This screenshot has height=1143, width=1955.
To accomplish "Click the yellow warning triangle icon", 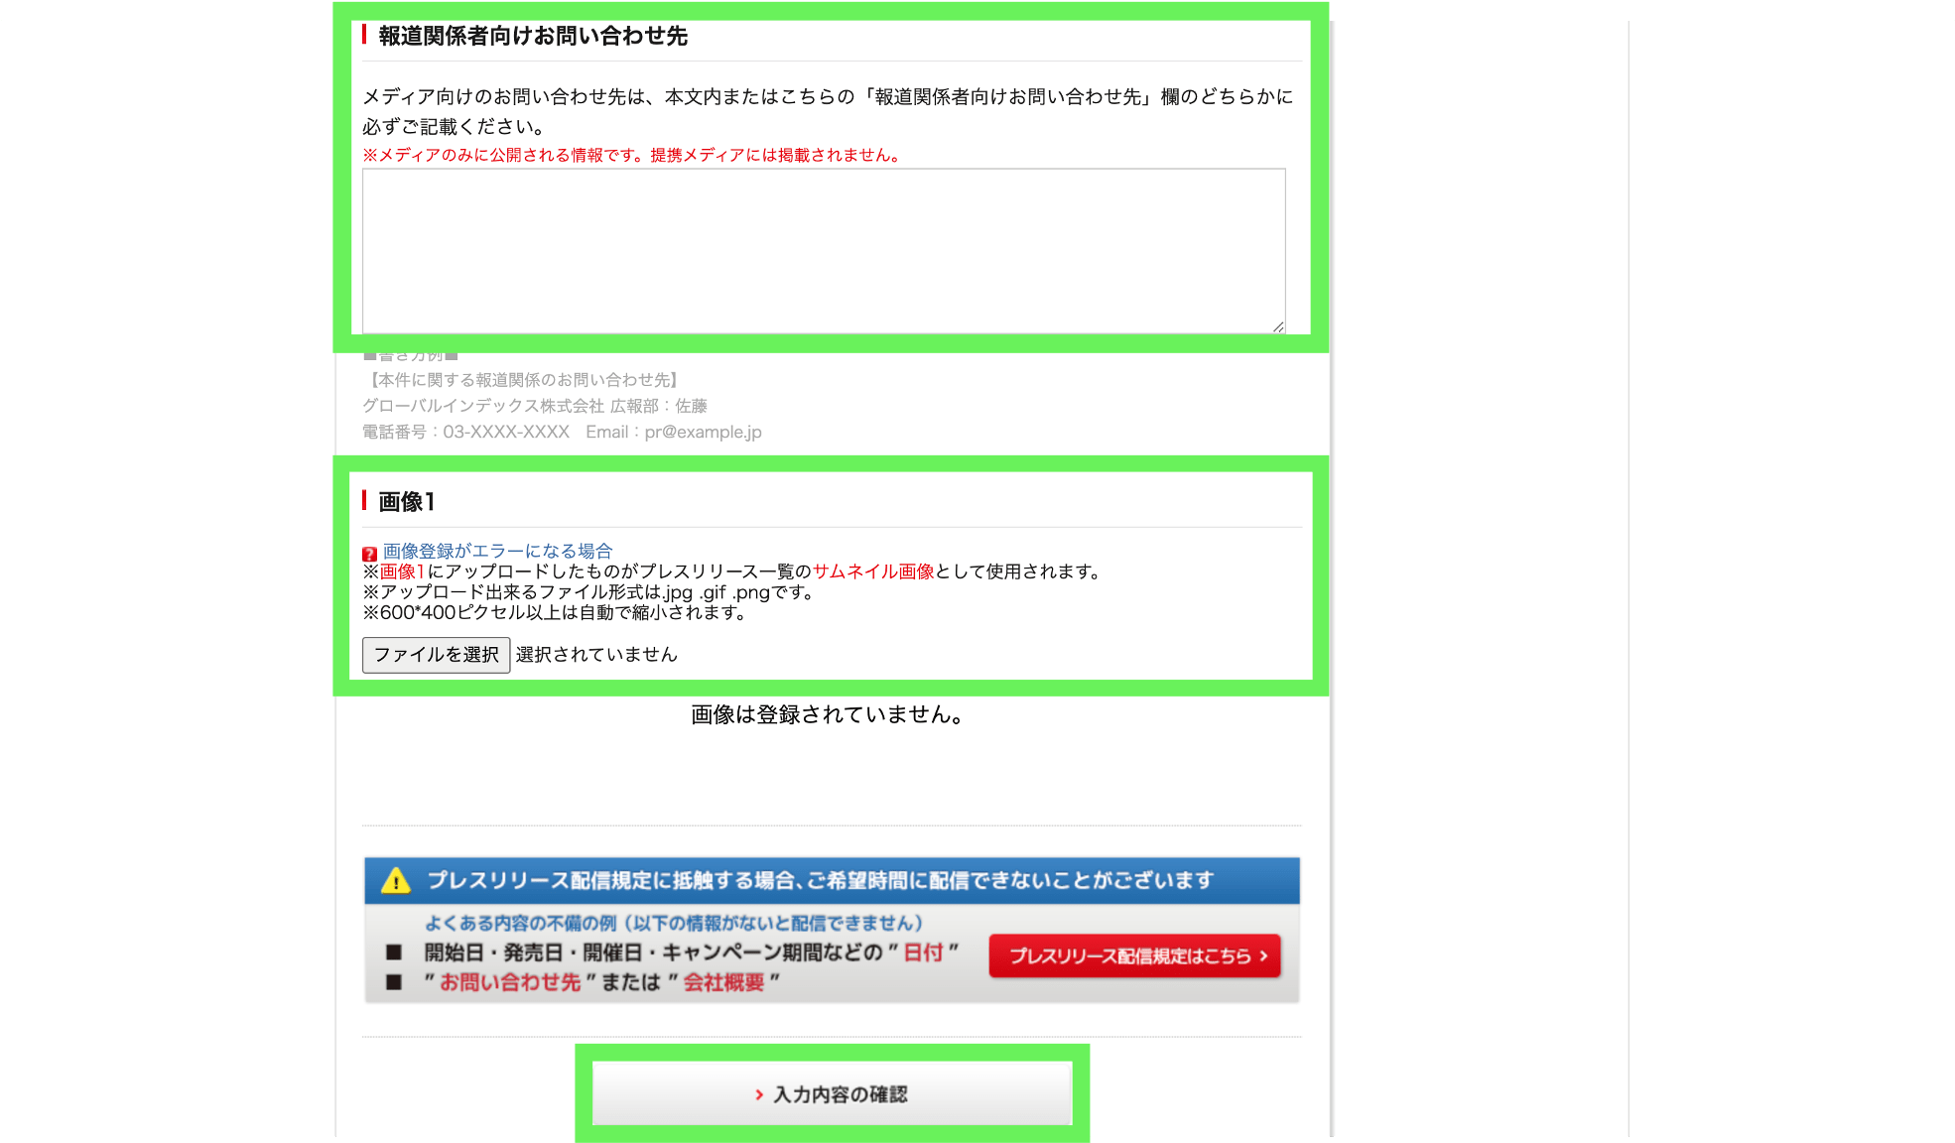I will point(395,881).
